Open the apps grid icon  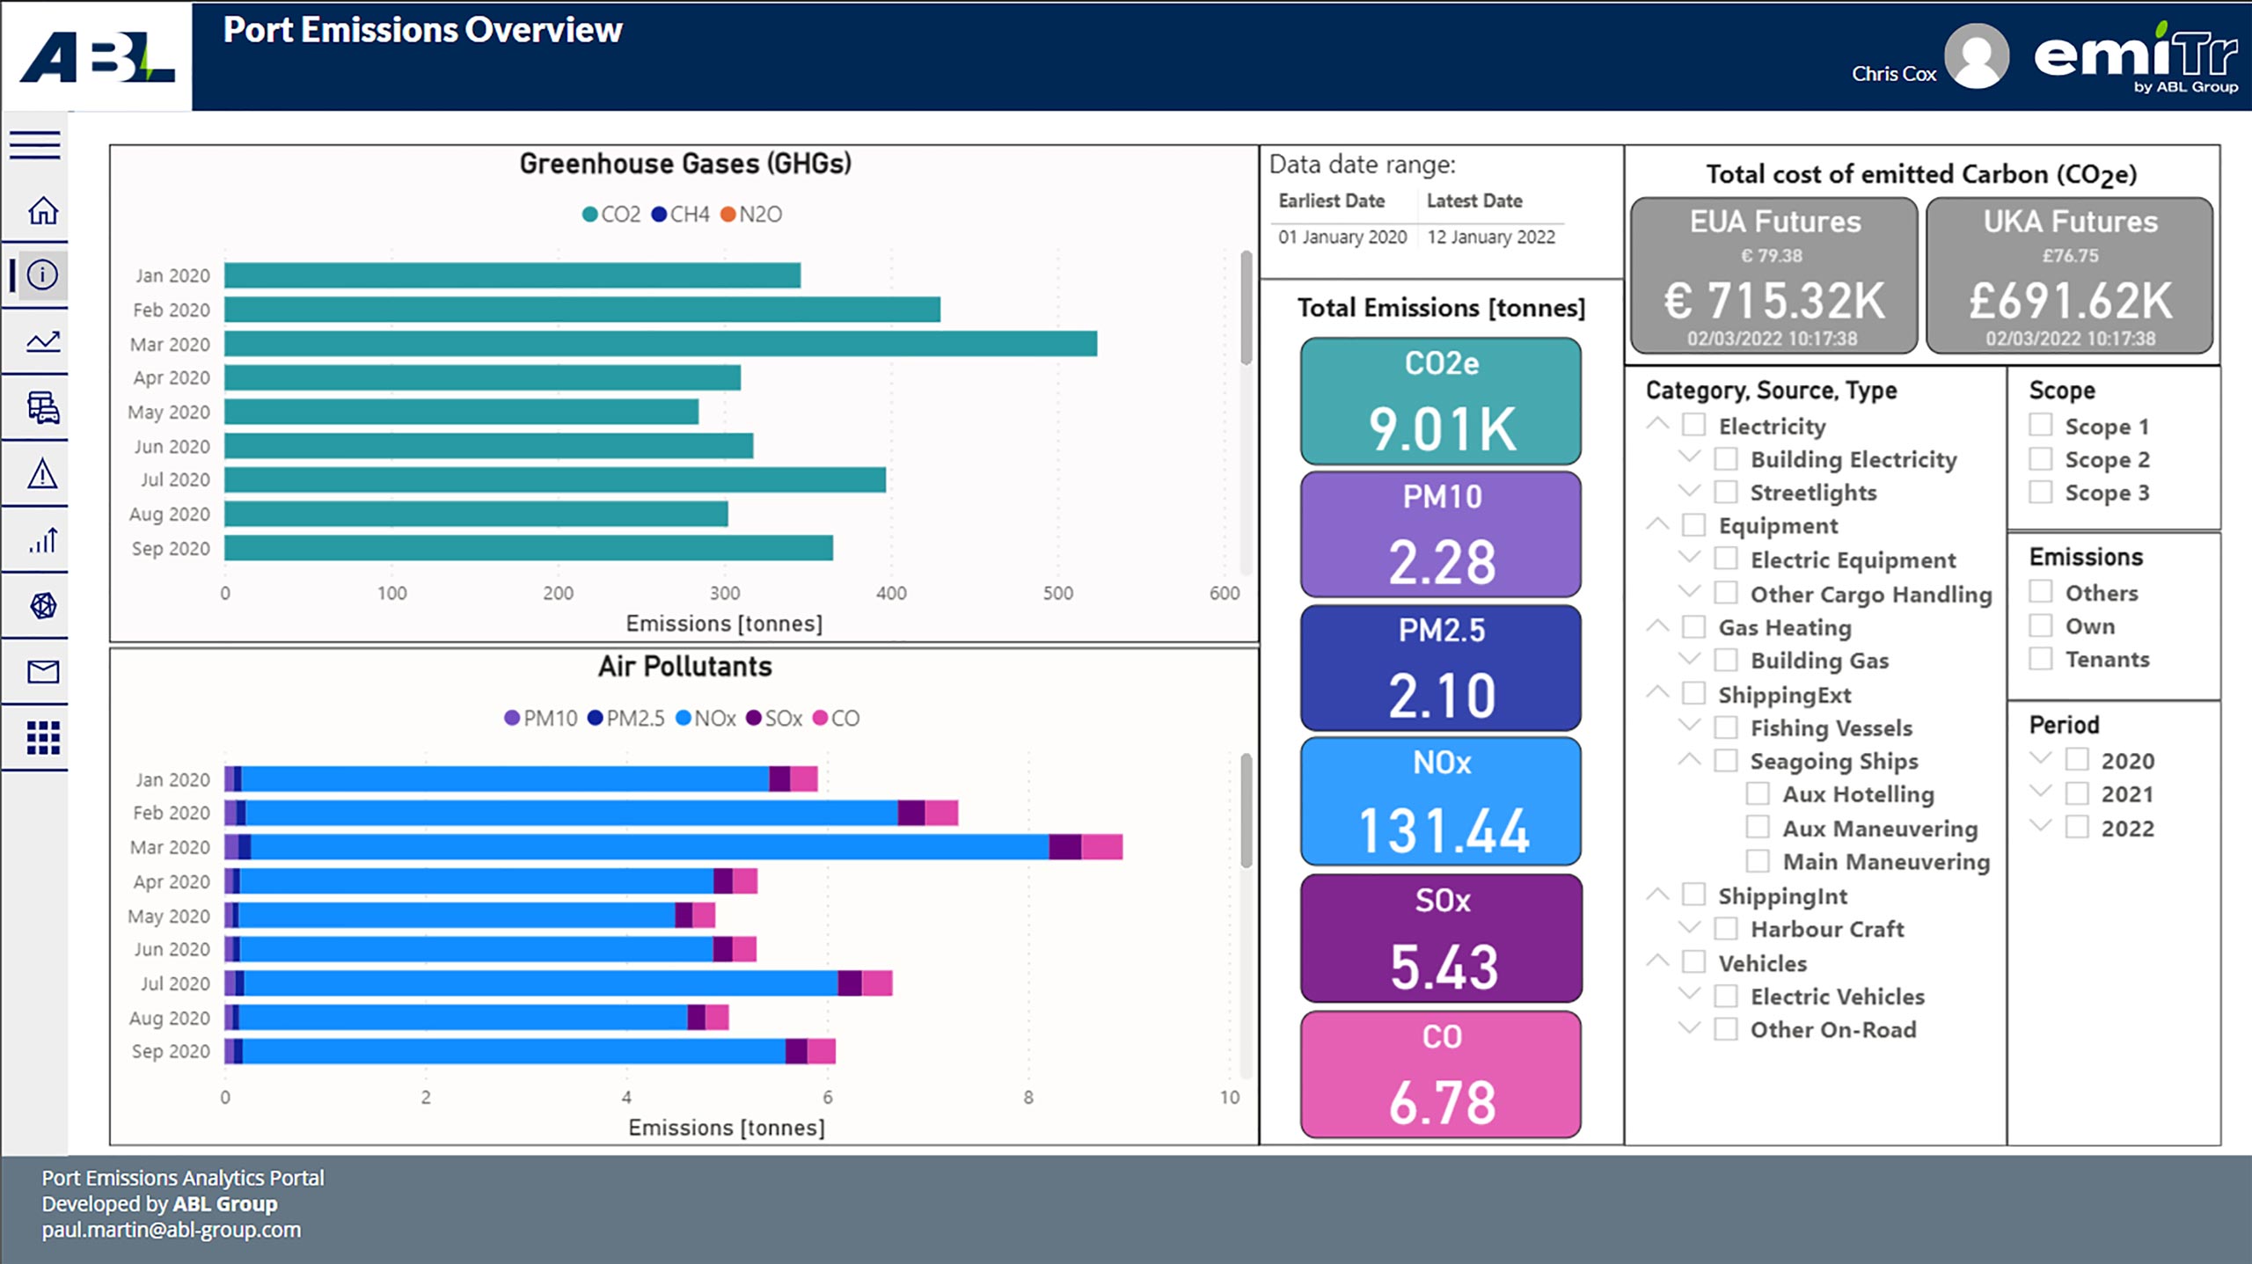pyautogui.click(x=42, y=738)
